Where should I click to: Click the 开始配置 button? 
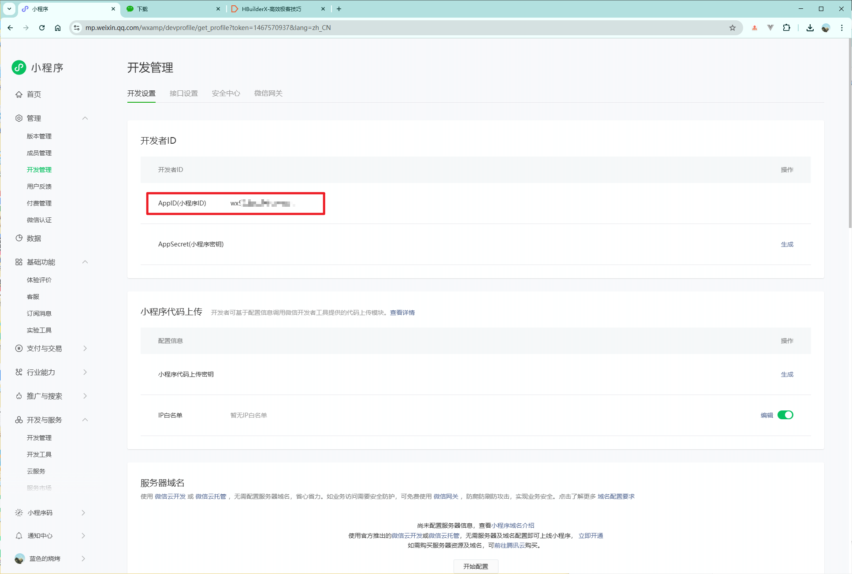tap(476, 567)
